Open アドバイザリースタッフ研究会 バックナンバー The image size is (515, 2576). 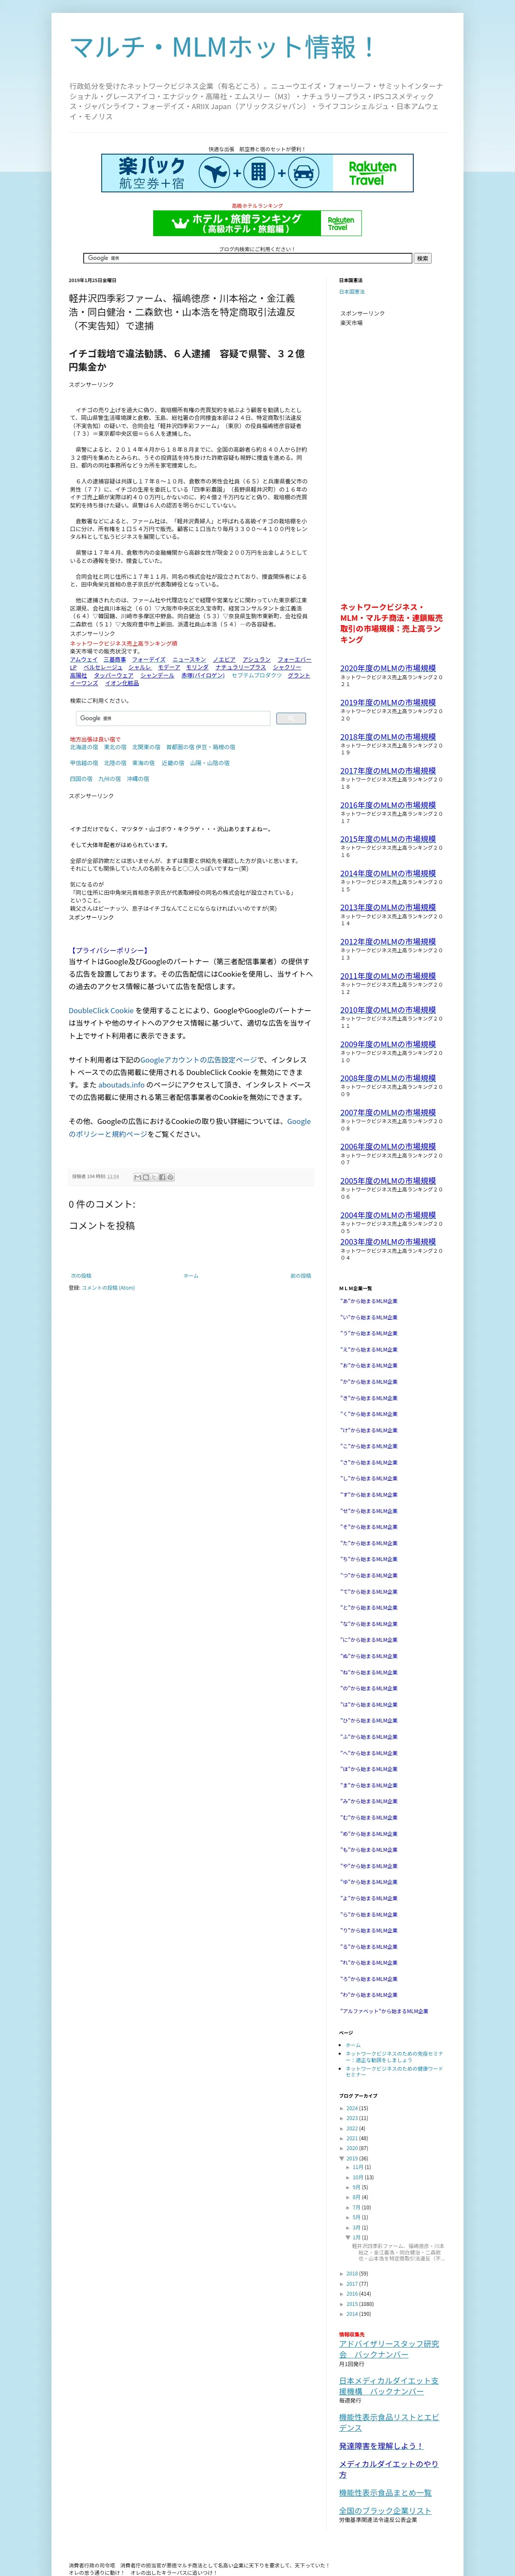[389, 2349]
